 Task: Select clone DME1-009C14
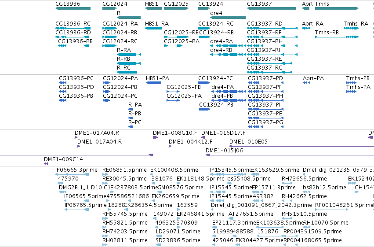tap(209, 164)
